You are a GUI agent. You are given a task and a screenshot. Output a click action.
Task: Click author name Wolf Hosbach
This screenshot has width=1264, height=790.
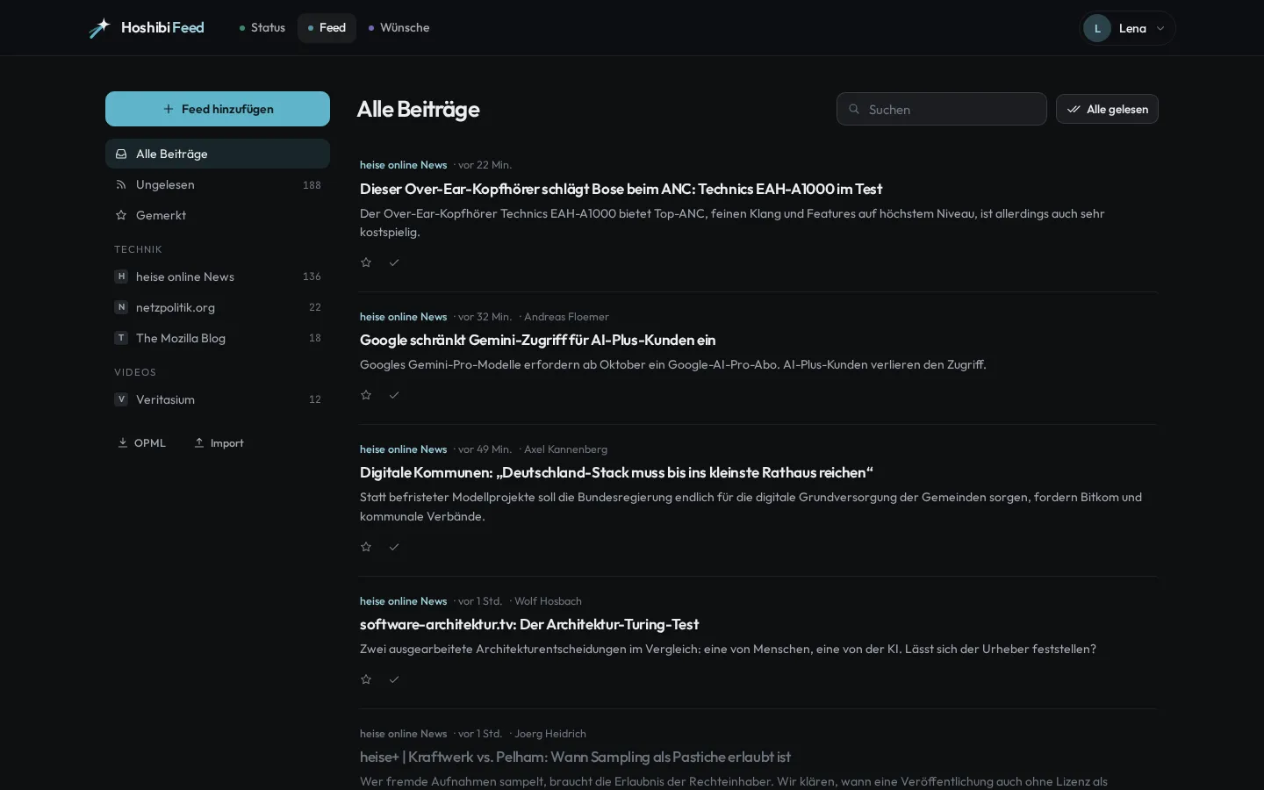point(548,601)
